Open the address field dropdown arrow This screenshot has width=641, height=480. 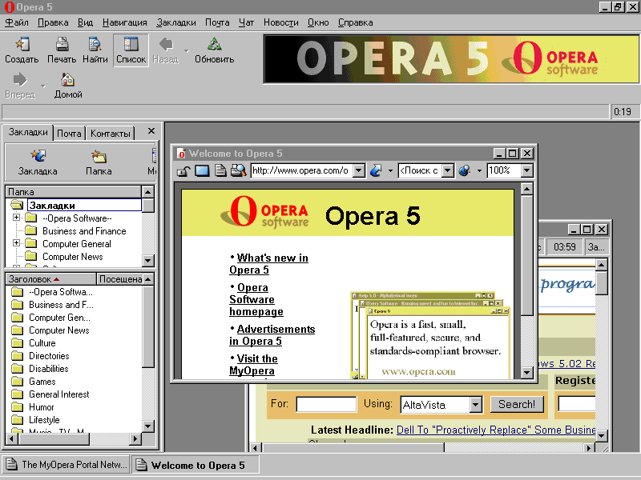coord(358,170)
